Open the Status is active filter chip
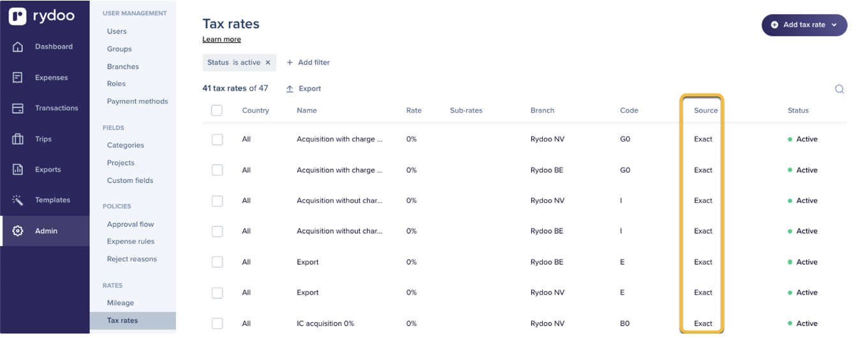This screenshot has width=861, height=338. click(x=233, y=62)
